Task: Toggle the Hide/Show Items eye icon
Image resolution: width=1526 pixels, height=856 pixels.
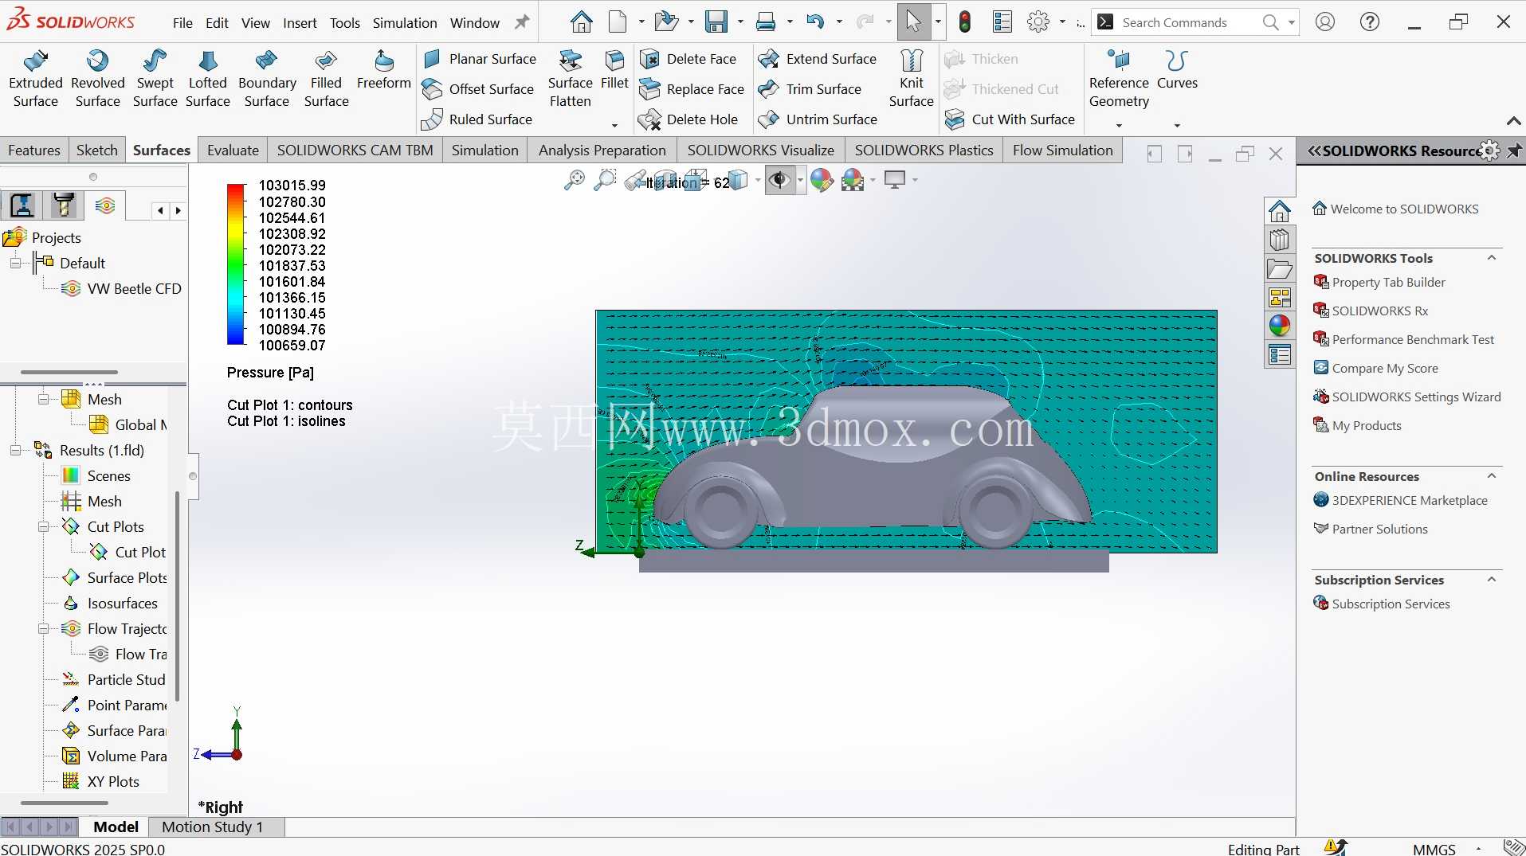Action: click(x=779, y=180)
